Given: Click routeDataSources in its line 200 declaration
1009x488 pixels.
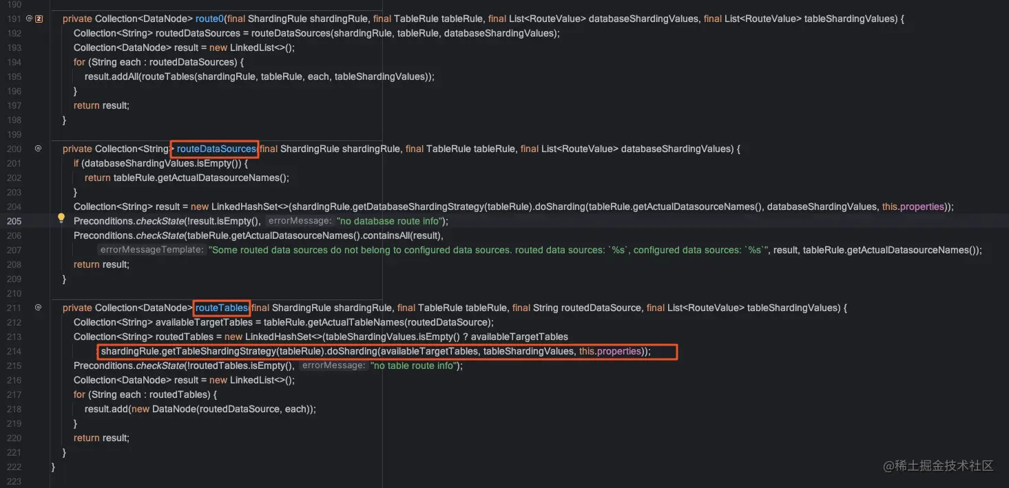Looking at the screenshot, I should click(x=216, y=149).
